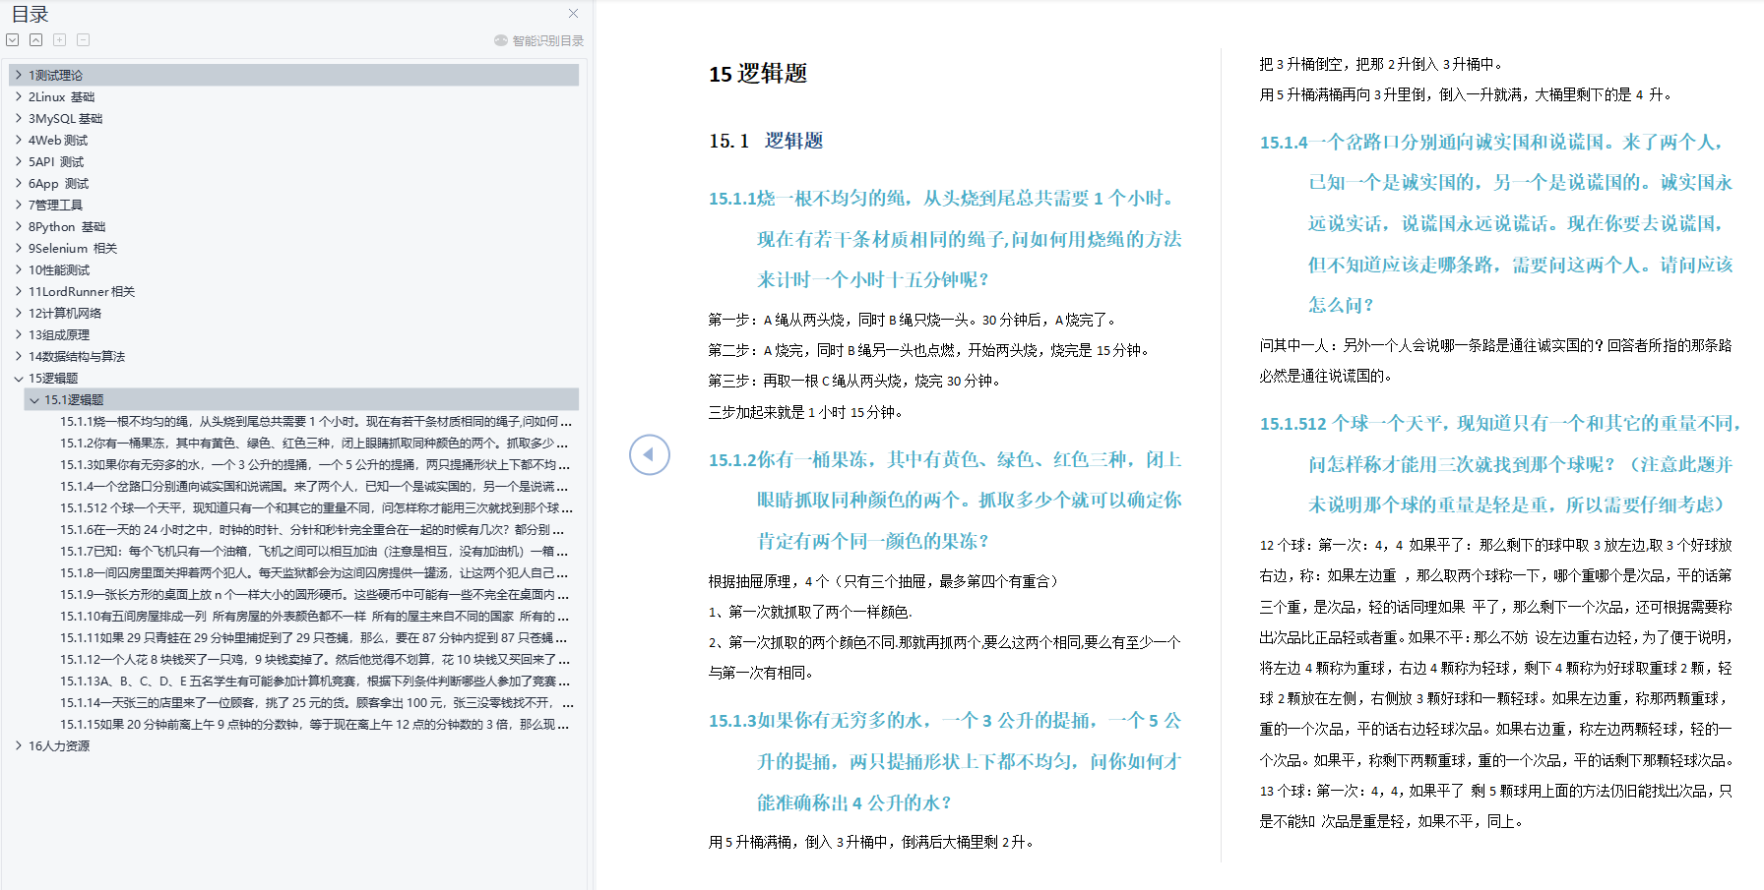Open outline item 15.1.14一天张三的店里

(315, 702)
